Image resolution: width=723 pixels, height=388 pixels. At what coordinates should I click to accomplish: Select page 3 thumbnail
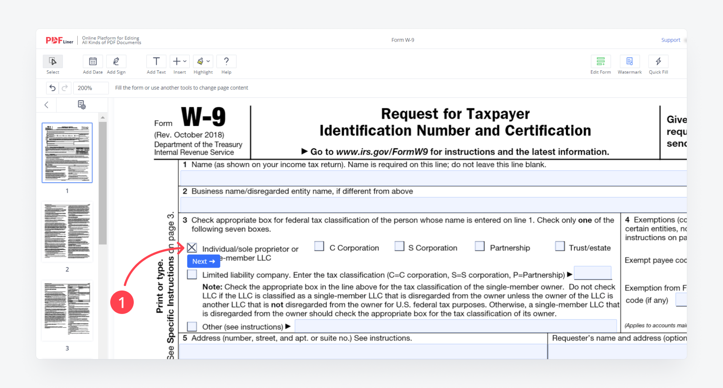pos(67,311)
